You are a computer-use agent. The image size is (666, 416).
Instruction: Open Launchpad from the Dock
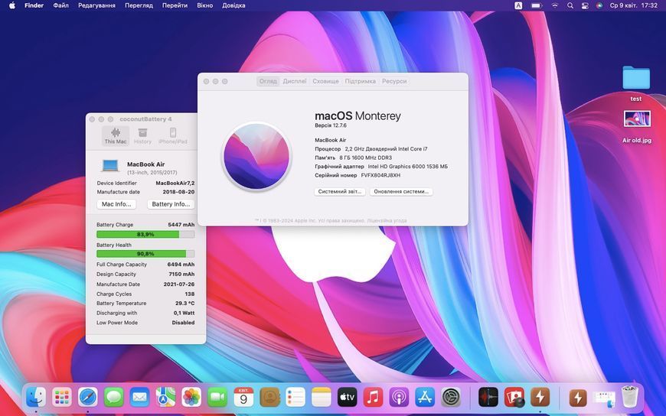point(62,398)
